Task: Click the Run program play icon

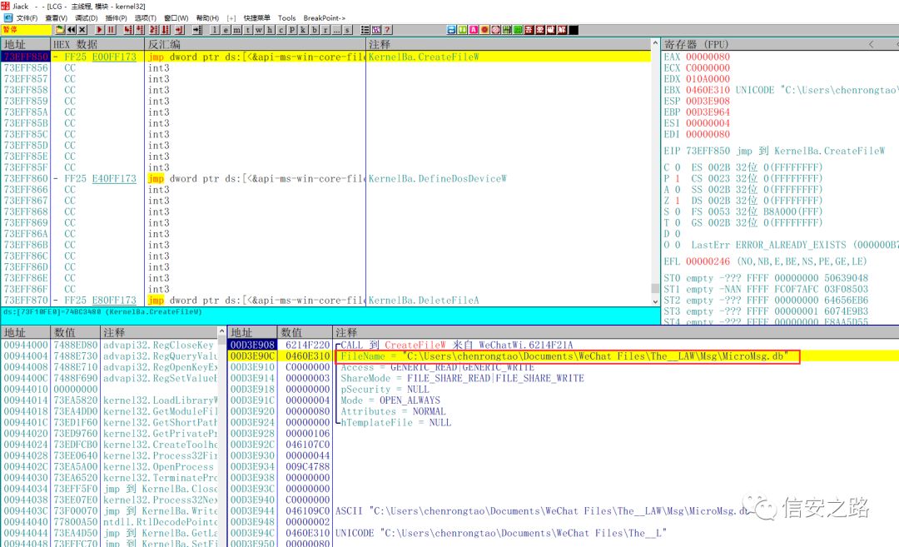Action: (x=100, y=30)
